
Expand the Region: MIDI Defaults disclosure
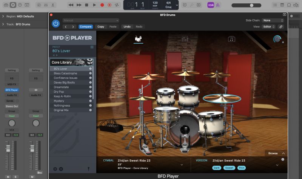(x=3, y=16)
